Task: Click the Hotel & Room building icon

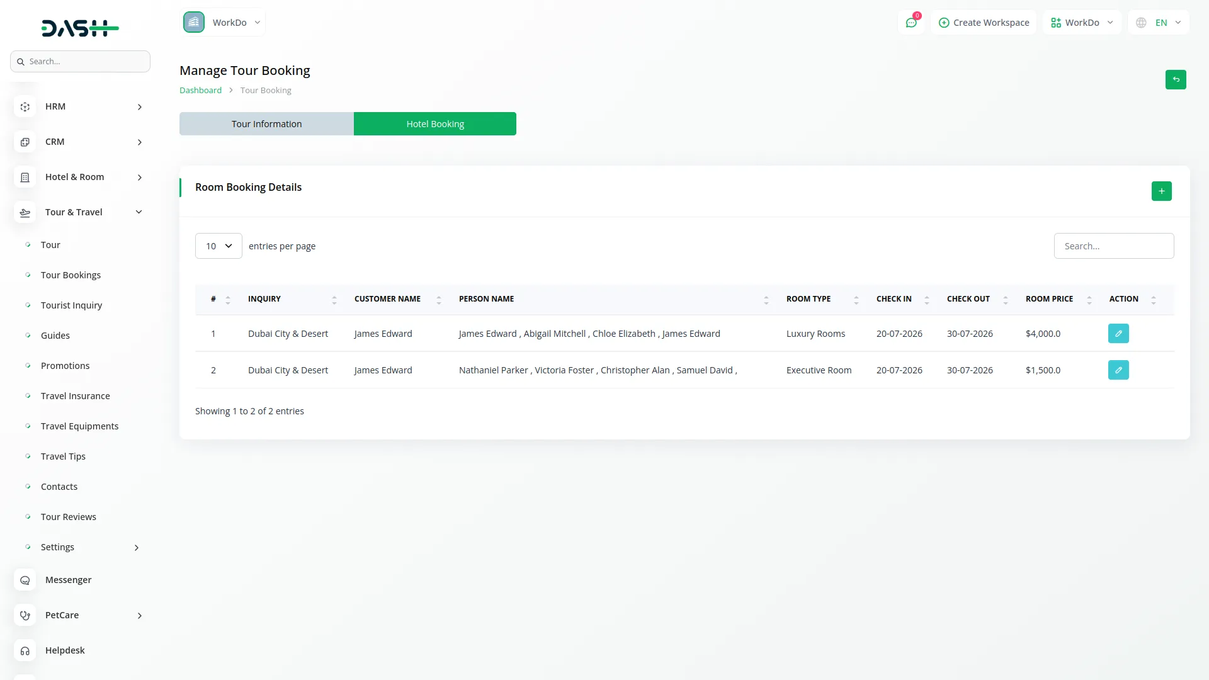Action: [25, 178]
